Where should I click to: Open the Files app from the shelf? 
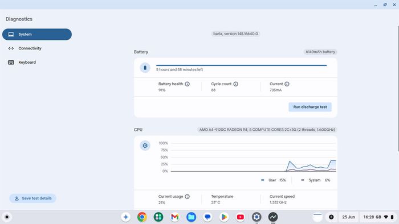coord(191,217)
